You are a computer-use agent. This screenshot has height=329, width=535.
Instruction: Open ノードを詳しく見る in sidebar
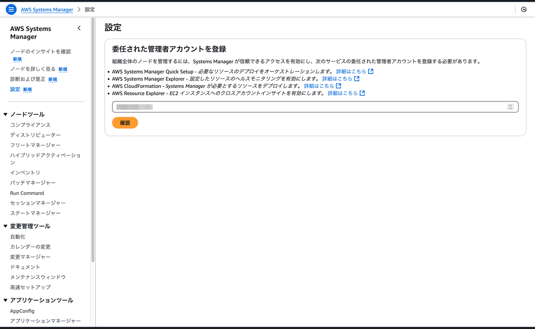pyautogui.click(x=33, y=69)
